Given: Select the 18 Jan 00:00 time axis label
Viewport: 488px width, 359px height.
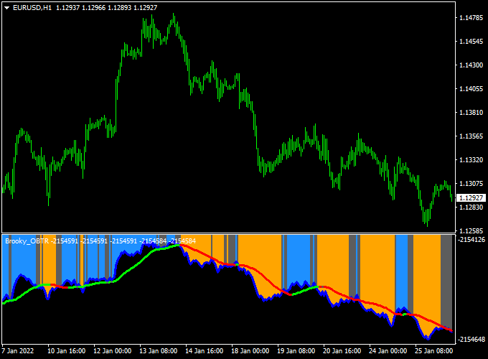Looking at the screenshot, I should click(250, 351).
